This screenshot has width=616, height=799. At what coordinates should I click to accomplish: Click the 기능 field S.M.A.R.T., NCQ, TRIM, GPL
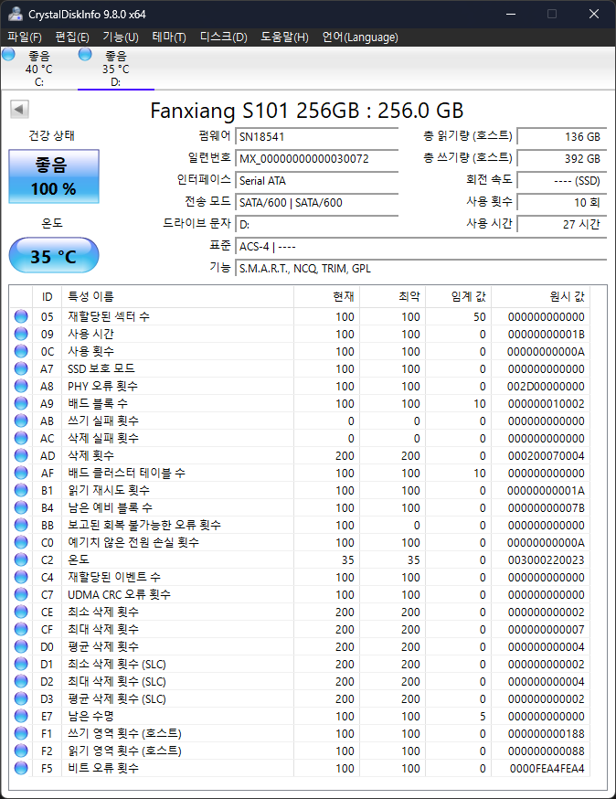point(420,268)
